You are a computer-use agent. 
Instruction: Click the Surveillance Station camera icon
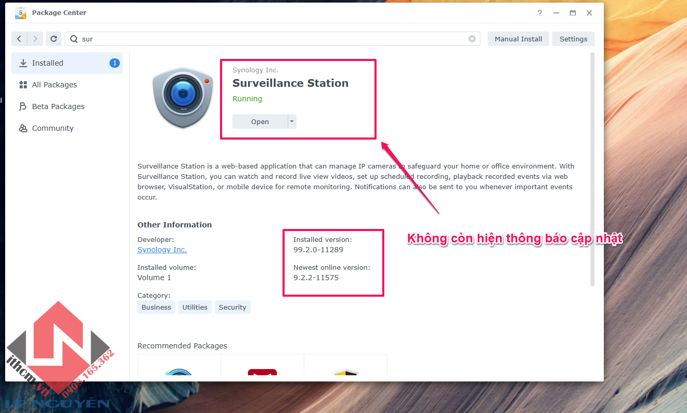[x=183, y=97]
